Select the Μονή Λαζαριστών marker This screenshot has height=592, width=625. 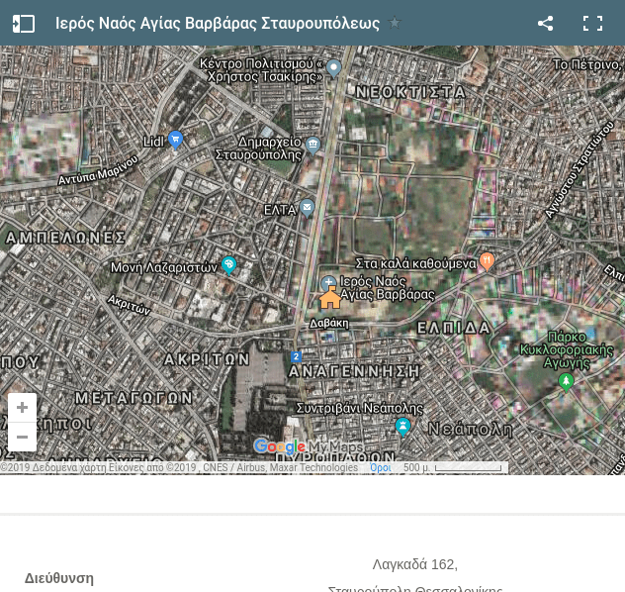point(229,264)
